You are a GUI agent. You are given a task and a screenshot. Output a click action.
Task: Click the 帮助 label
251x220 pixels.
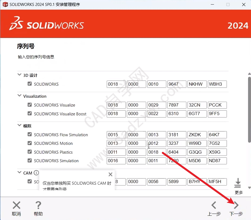[x=38, y=214]
